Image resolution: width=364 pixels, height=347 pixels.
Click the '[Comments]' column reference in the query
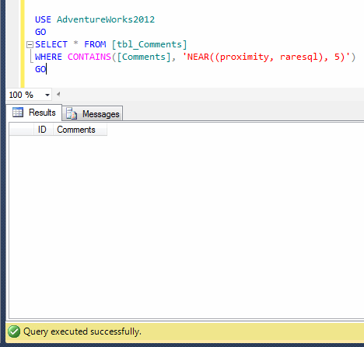click(x=144, y=57)
